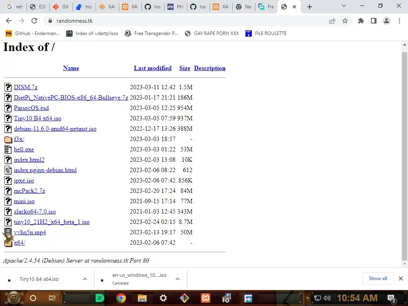Download ipxe.iso

tap(24, 180)
